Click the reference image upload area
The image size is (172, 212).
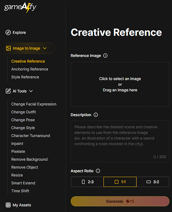click(x=120, y=84)
